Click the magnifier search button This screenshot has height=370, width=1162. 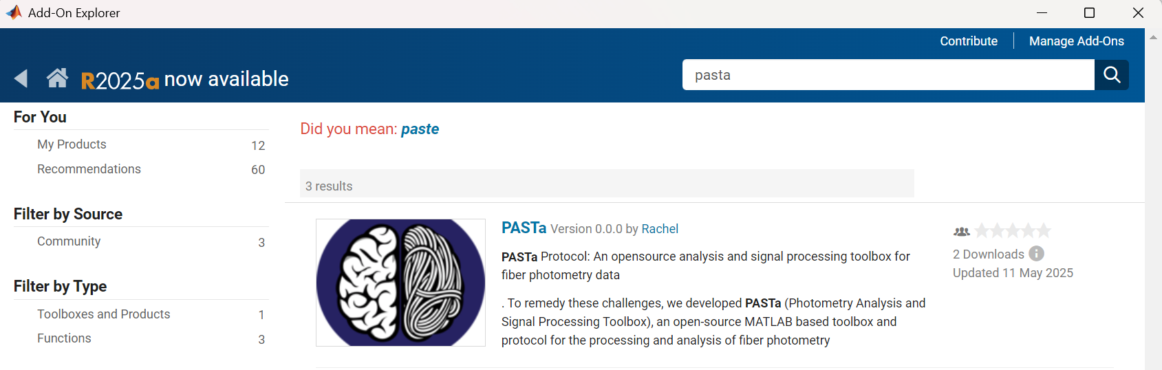(1112, 74)
